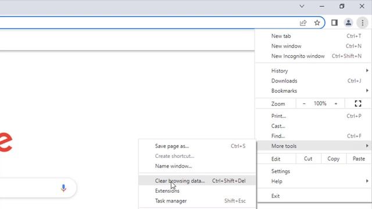The width and height of the screenshot is (372, 209).
Task: Open a New Incognito window
Action: (313, 56)
